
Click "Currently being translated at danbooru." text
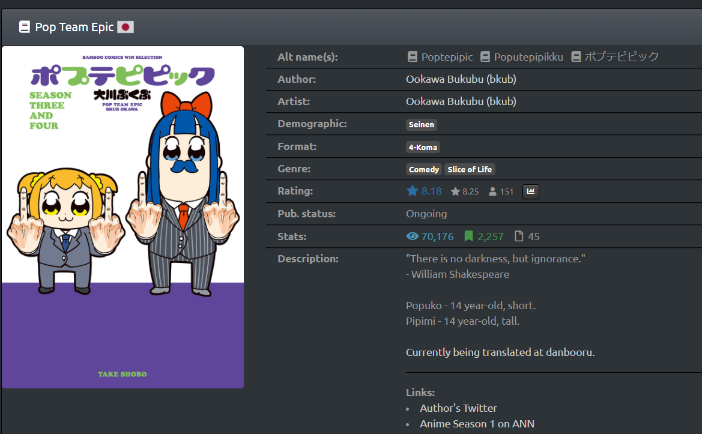(x=500, y=352)
